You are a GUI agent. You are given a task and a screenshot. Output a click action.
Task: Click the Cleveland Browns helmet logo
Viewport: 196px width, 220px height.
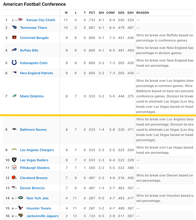14,177
